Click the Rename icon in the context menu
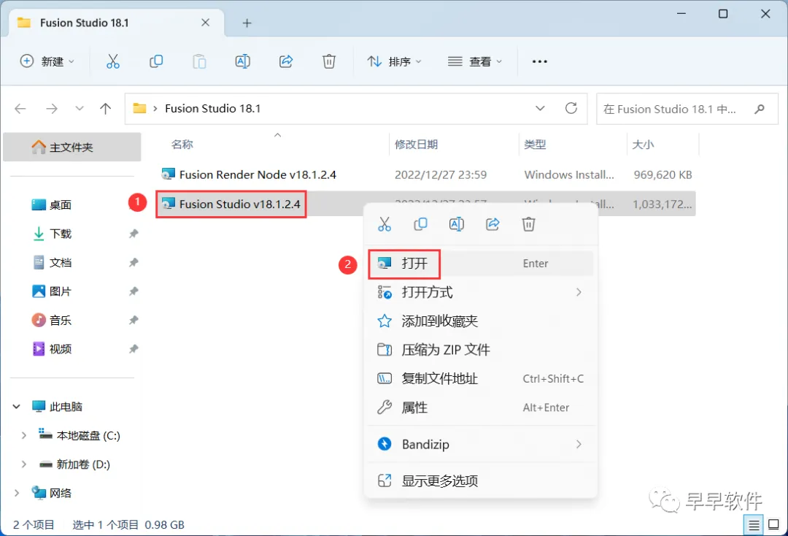Screen dimensions: 788x536 pos(456,224)
